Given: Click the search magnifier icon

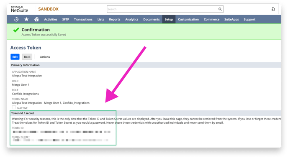Looking at the screenshot, I should pos(220,9).
